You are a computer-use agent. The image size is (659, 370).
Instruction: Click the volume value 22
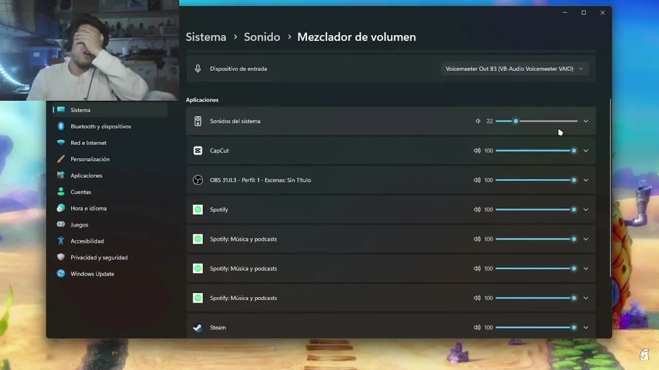[x=490, y=121]
